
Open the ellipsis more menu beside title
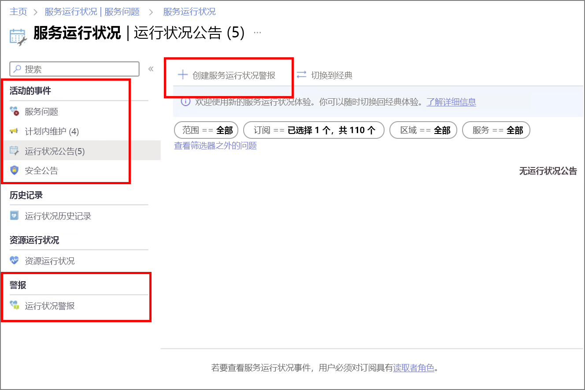click(x=258, y=33)
